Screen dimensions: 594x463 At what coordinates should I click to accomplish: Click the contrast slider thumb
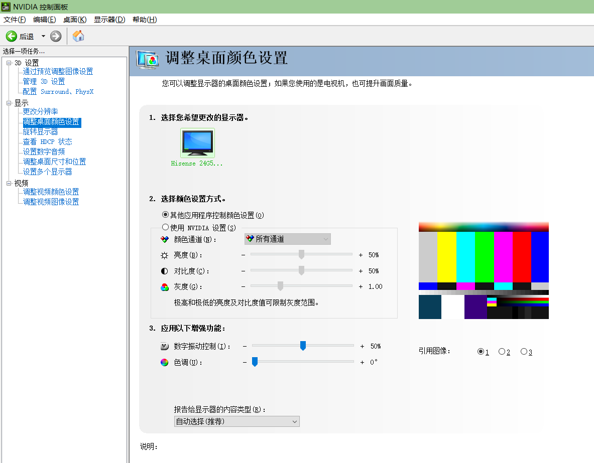(302, 270)
